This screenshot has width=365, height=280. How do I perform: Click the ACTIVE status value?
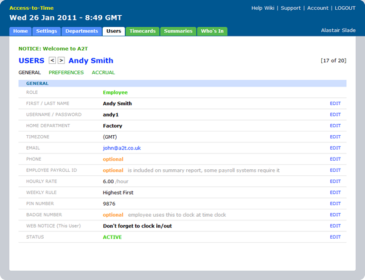[113, 237]
